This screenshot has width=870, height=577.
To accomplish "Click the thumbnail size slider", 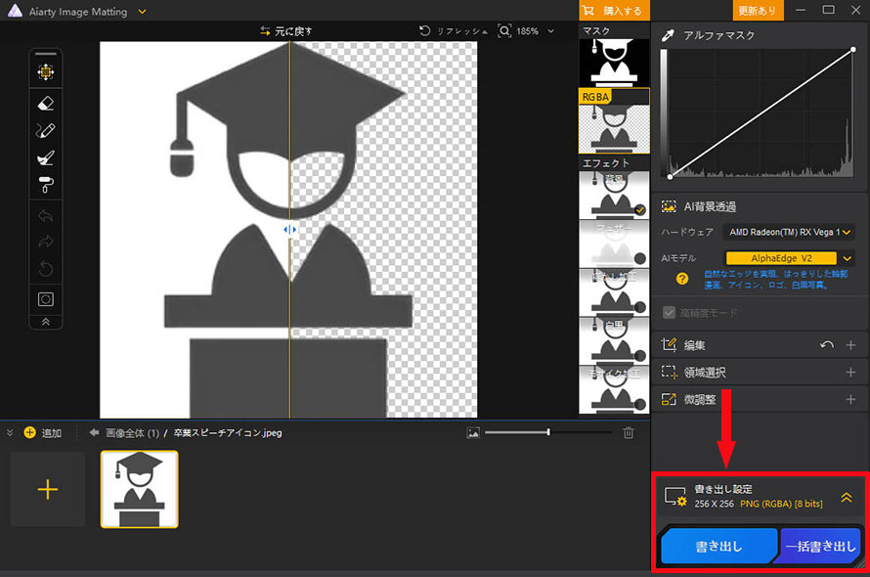I will pos(548,432).
